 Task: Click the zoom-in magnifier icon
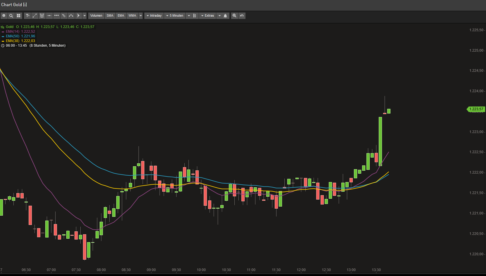[234, 16]
